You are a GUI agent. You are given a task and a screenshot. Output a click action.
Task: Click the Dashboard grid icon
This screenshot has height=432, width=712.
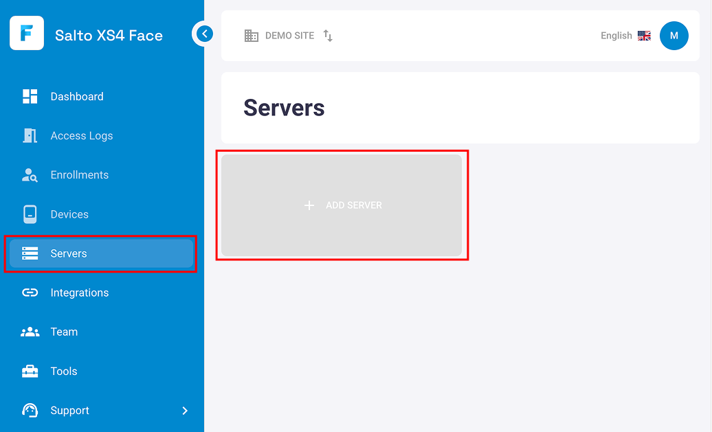click(x=30, y=96)
